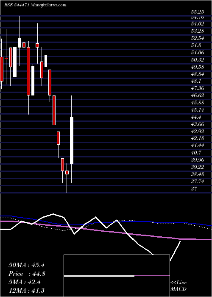Click the 46.62 price axis label

pos(198,95)
